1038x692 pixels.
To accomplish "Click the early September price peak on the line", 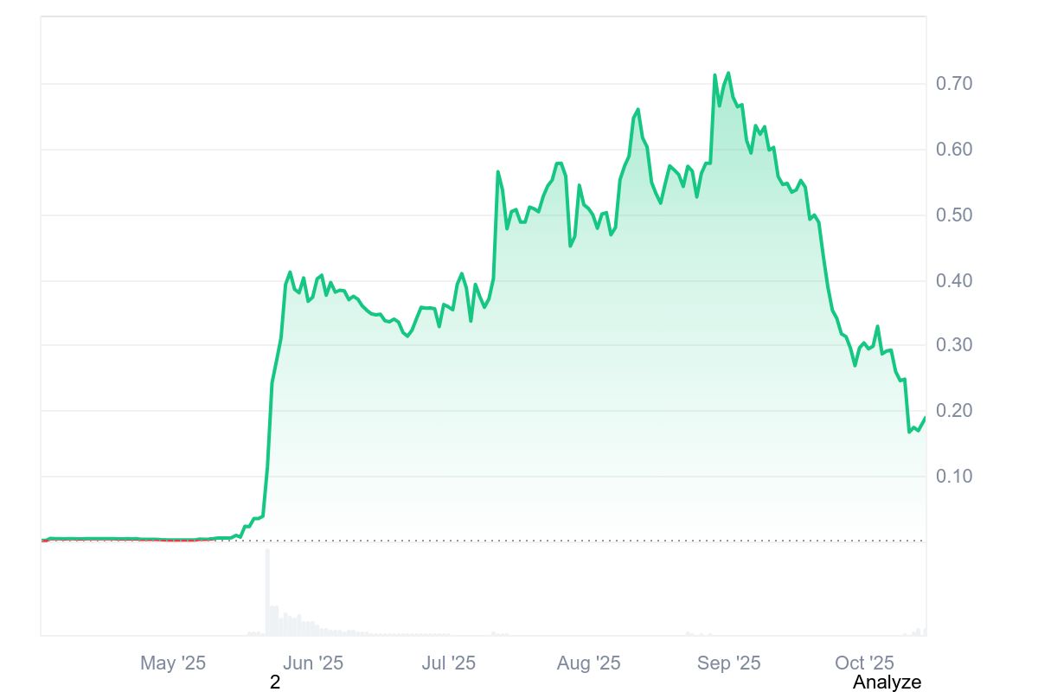I will tap(728, 74).
